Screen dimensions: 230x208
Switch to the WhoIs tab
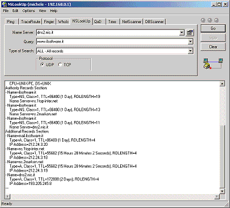click(63, 22)
